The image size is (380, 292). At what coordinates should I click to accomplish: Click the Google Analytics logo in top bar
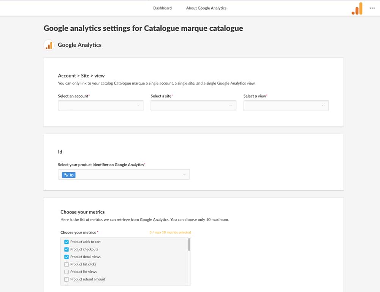coord(357,8)
